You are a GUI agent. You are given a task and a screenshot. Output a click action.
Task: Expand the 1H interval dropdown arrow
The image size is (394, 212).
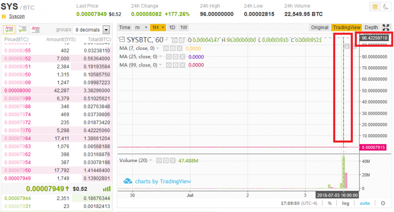(x=163, y=27)
